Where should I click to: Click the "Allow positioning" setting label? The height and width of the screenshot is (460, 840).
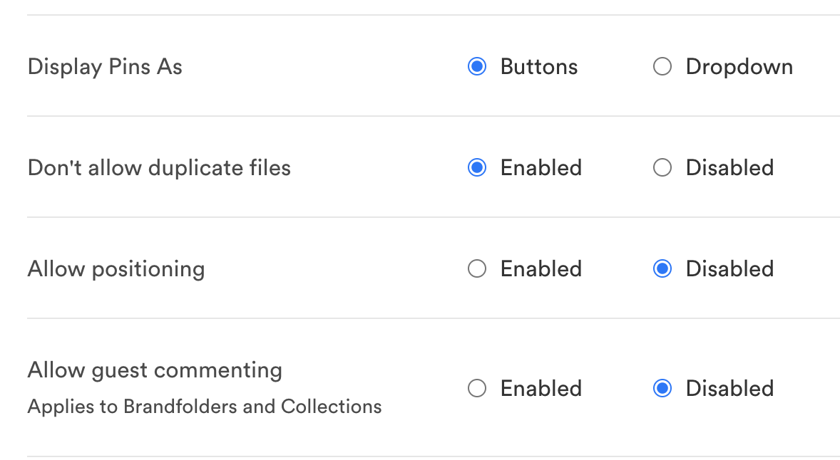pos(116,269)
